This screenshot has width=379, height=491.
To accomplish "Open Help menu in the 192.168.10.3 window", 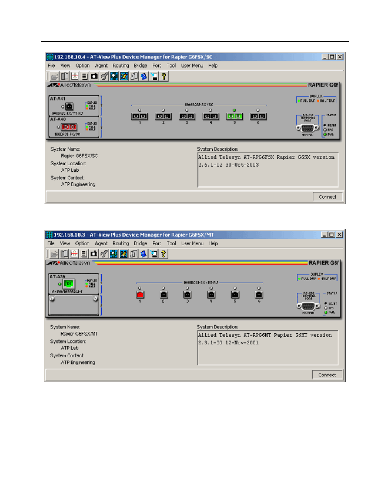I will [x=213, y=243].
